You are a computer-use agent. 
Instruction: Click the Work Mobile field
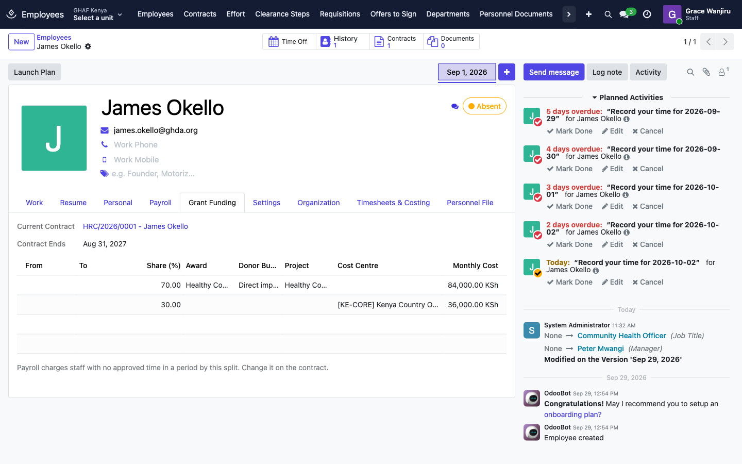point(137,160)
